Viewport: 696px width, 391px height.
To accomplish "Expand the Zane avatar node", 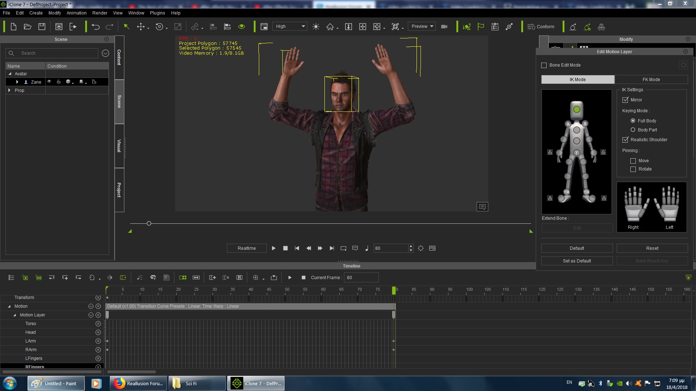I will [17, 82].
